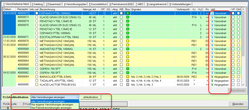
Task: Check the DM checkbox in row 40000073
Action: pyautogui.click(x=238, y=17)
